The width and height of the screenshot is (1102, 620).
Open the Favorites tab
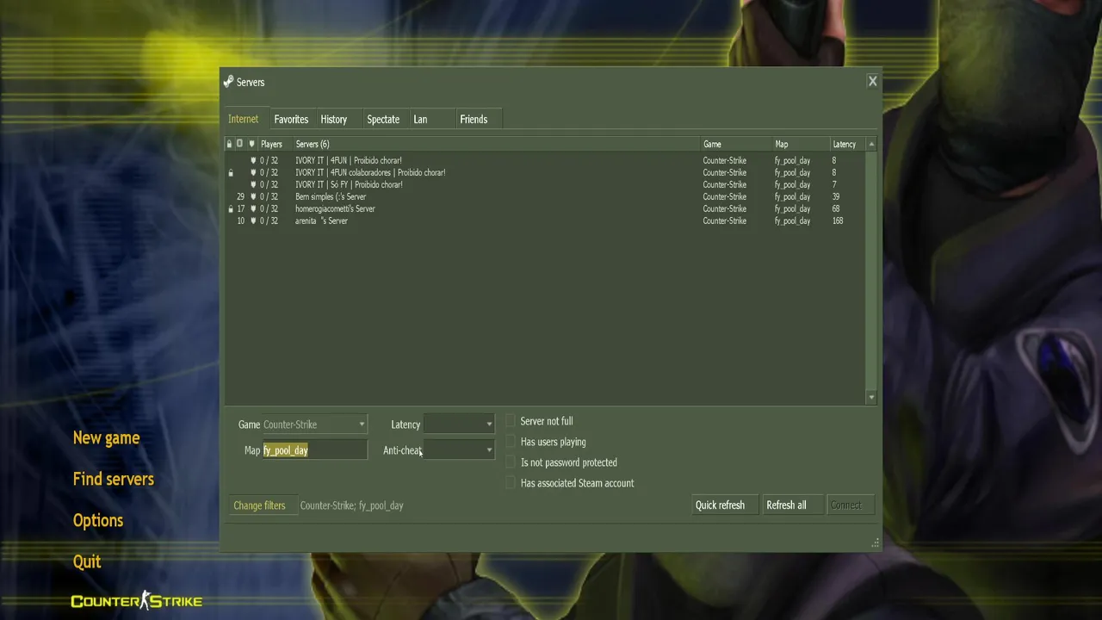[x=291, y=119]
